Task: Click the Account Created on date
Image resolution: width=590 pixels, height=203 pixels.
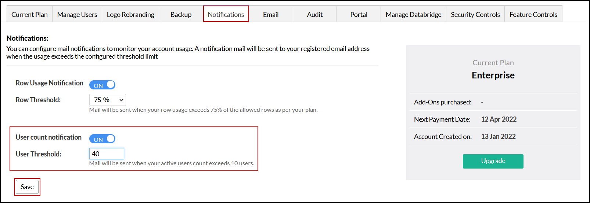Action: 498,137
